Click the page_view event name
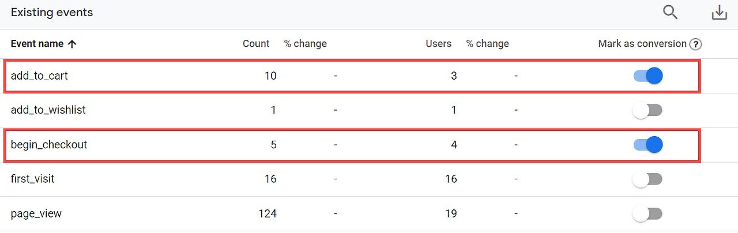 [36, 214]
